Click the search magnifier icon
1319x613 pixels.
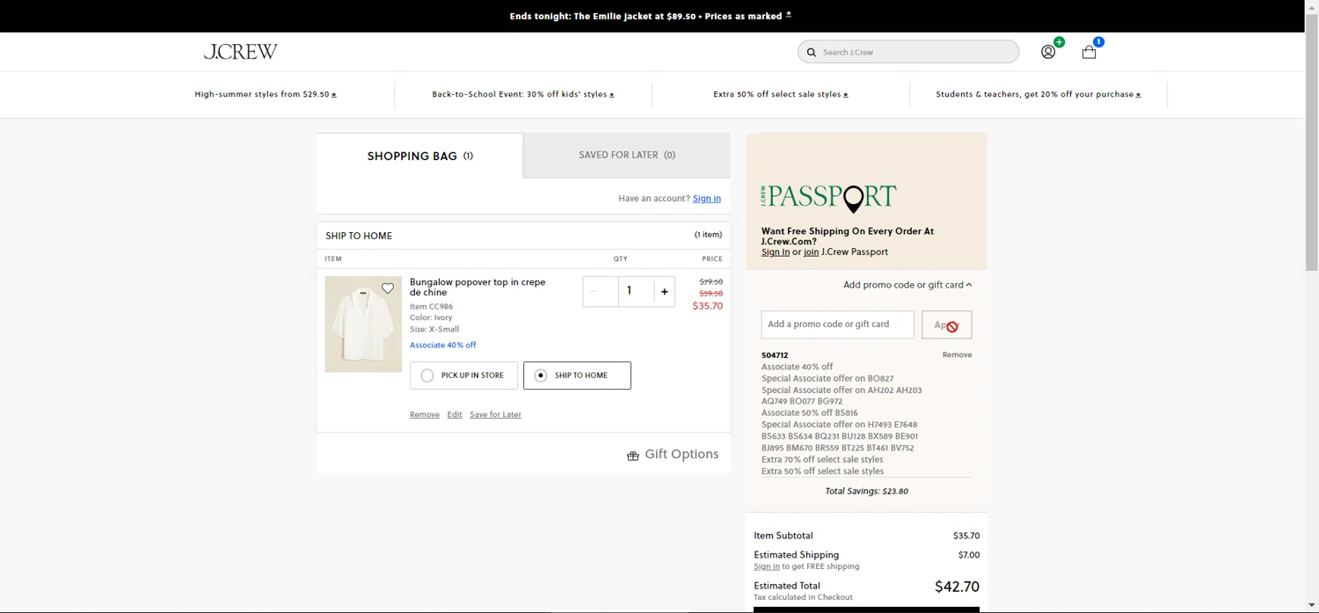pos(812,52)
